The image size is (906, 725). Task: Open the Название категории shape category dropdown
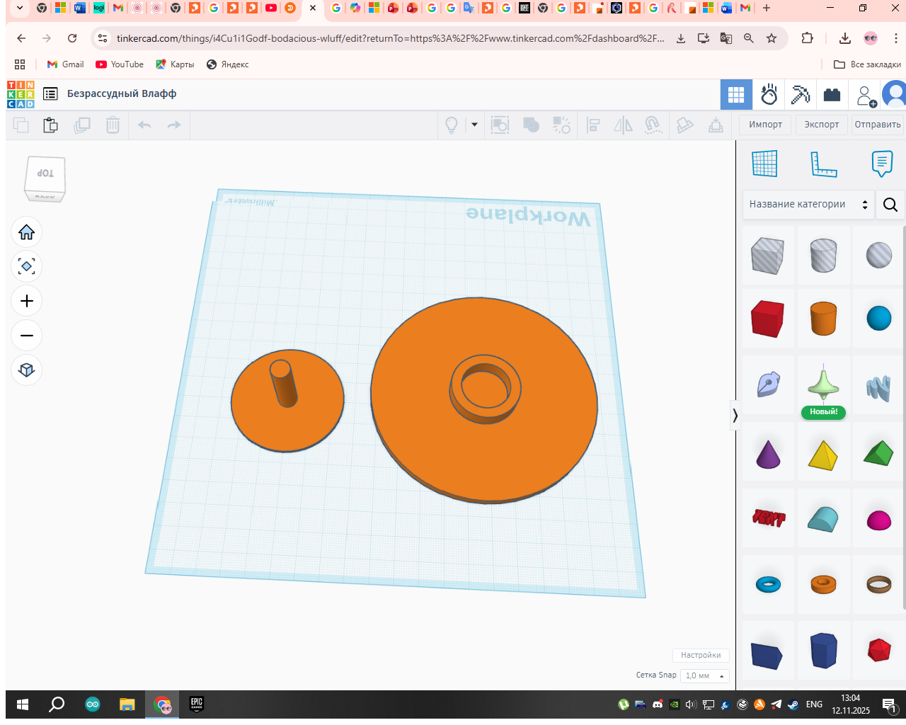tap(808, 204)
